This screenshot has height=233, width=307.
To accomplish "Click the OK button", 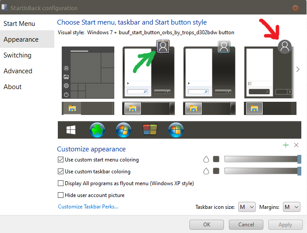I will tap(207, 225).
